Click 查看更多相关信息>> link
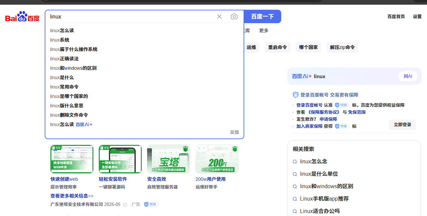Viewport: 427px width, 216px height. click(72, 196)
